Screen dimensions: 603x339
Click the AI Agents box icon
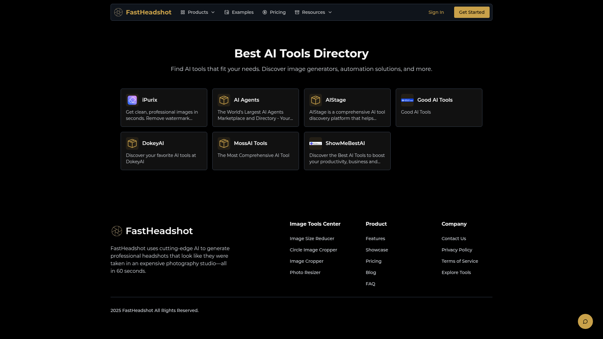(224, 100)
